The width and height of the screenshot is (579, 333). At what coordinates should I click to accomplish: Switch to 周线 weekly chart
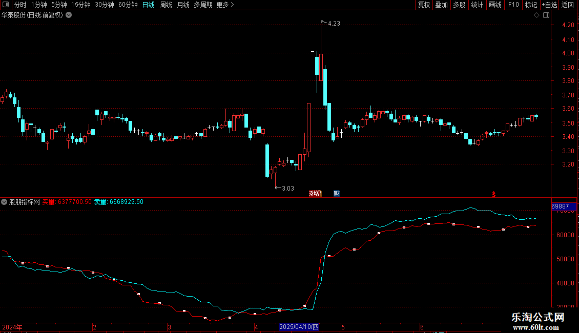166,5
